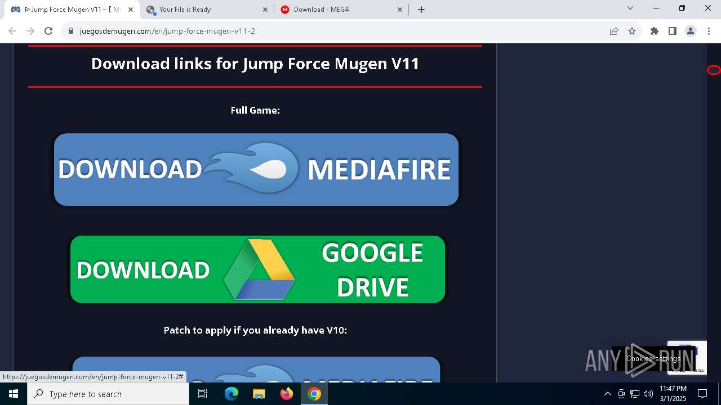Open the notification center icon
The height and width of the screenshot is (405, 721).
pos(702,394)
